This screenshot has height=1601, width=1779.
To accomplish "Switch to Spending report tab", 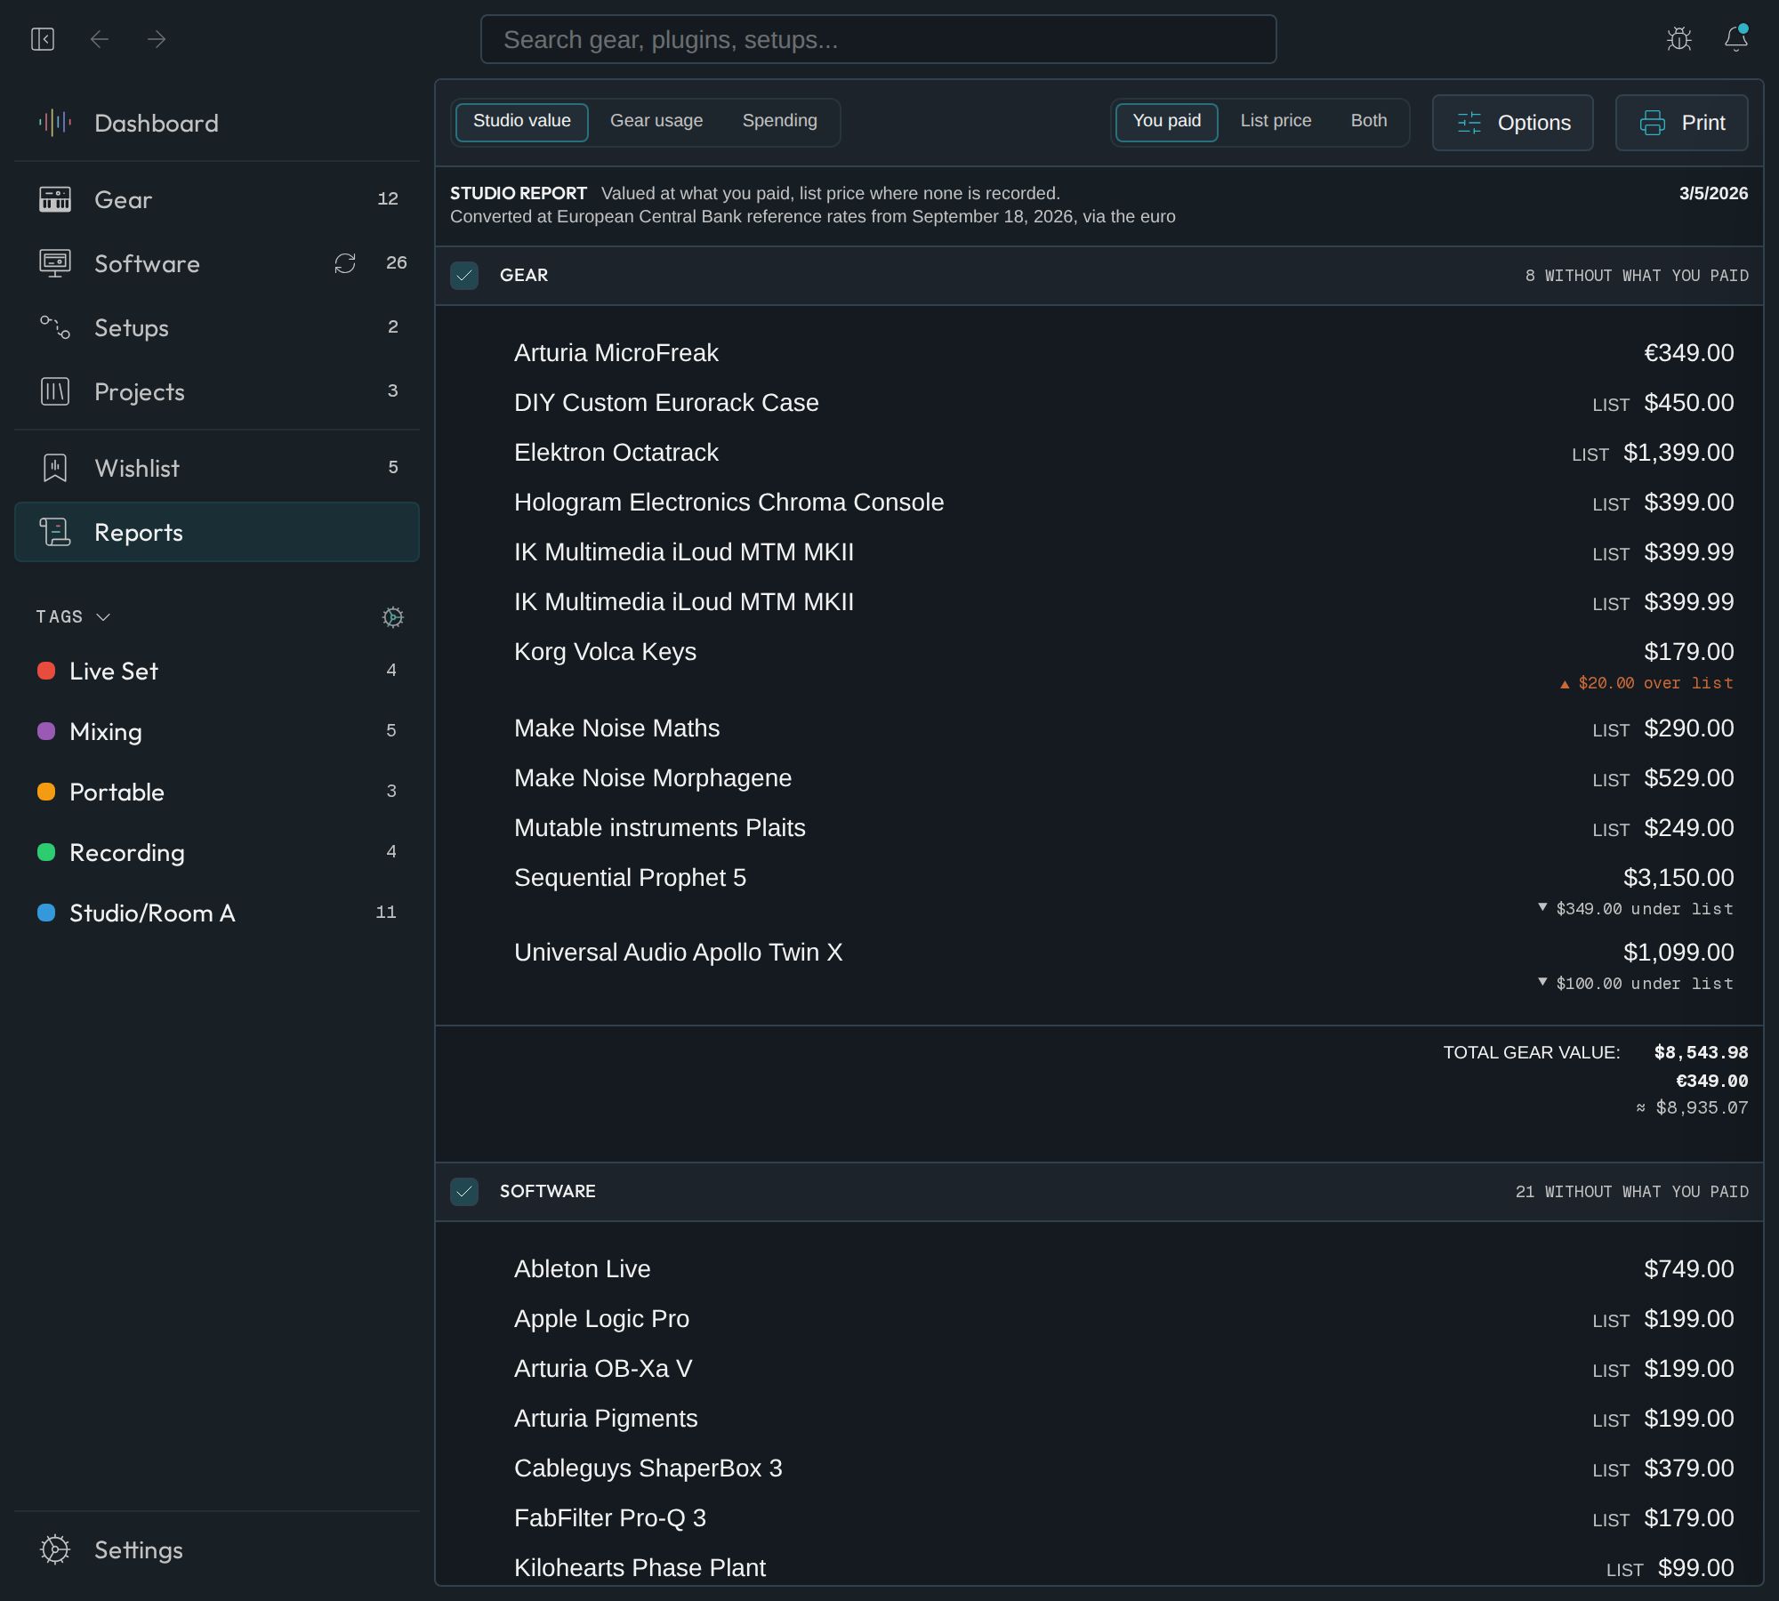I will coord(780,121).
